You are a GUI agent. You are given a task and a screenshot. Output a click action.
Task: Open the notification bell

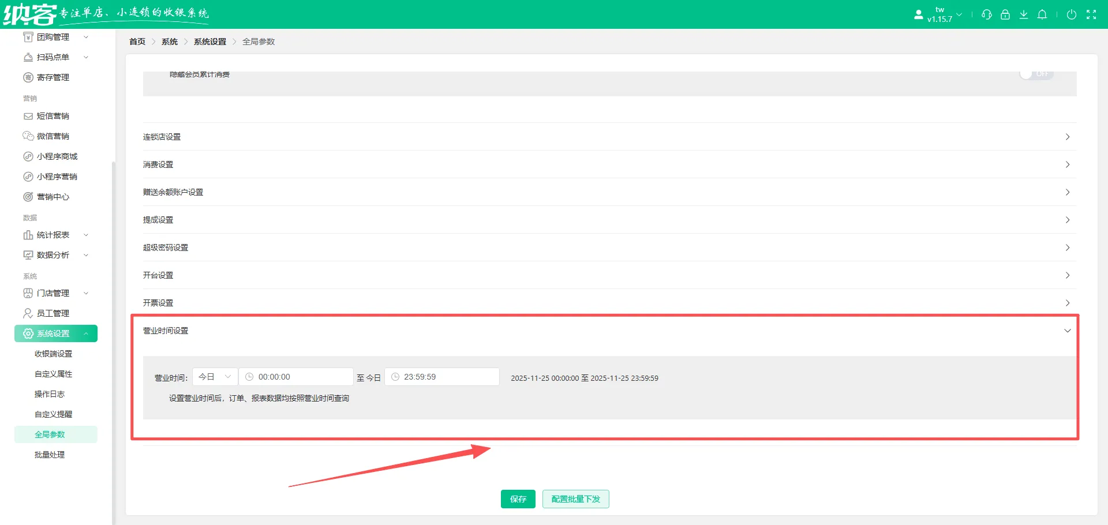point(1042,14)
